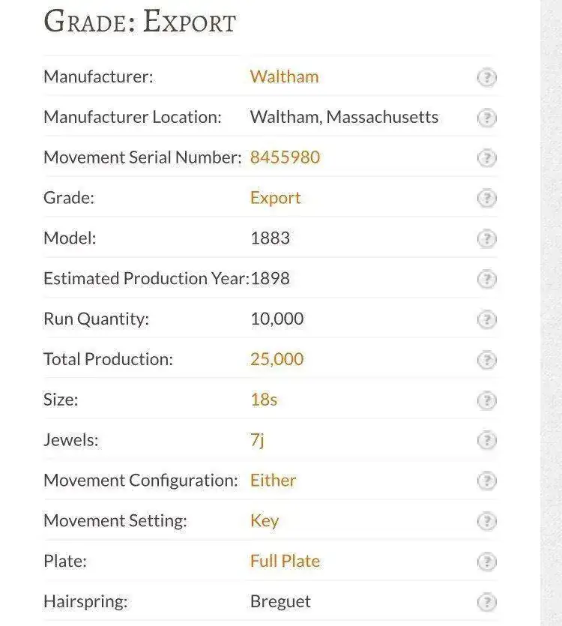
Task: Show help tooltip for Total Production
Action: coord(486,360)
